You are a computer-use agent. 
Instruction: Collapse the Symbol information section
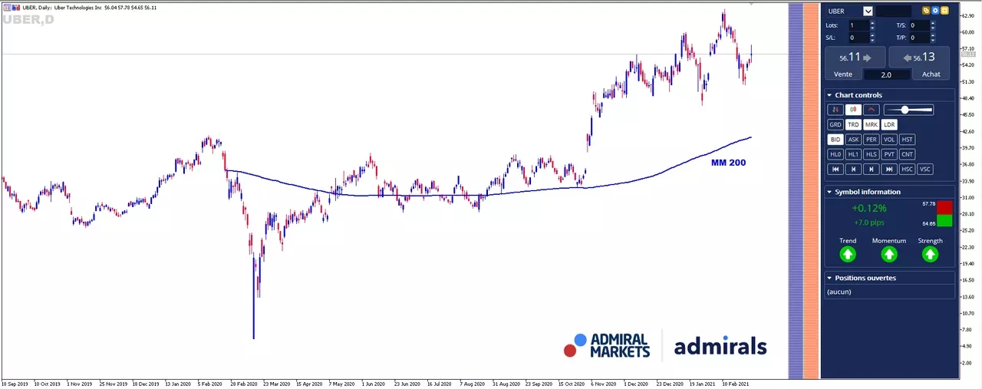829,192
